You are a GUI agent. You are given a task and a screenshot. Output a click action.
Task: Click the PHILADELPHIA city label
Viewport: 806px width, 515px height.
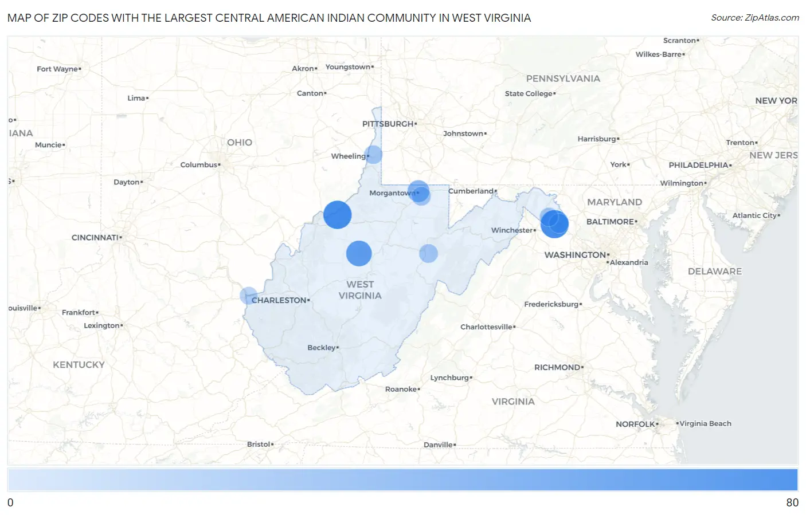(698, 165)
